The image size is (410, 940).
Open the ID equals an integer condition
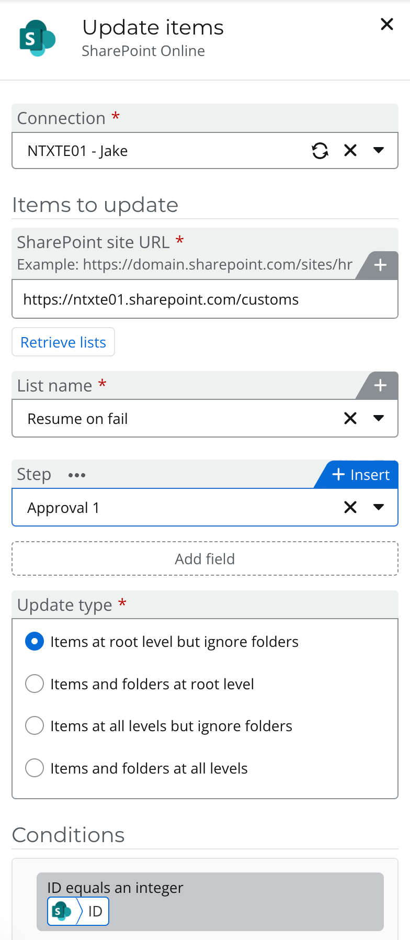pos(210,902)
